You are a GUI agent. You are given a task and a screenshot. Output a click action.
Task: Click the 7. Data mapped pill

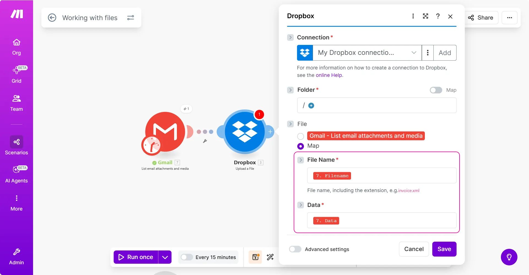(x=326, y=221)
